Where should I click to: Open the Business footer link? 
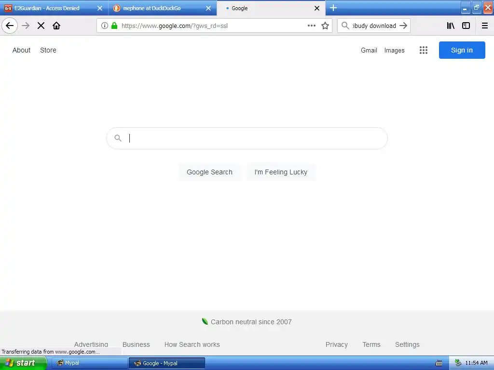pyautogui.click(x=136, y=344)
